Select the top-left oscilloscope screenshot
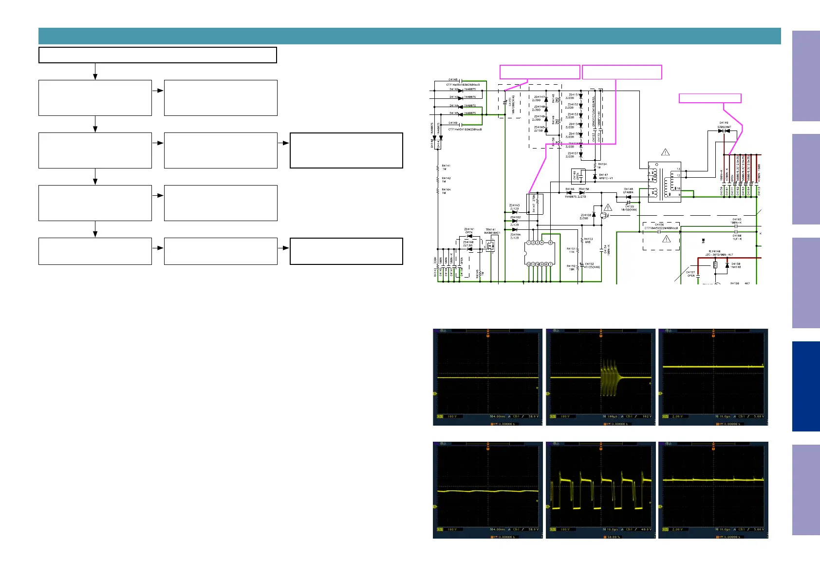The height and width of the screenshot is (580, 820). (487, 377)
